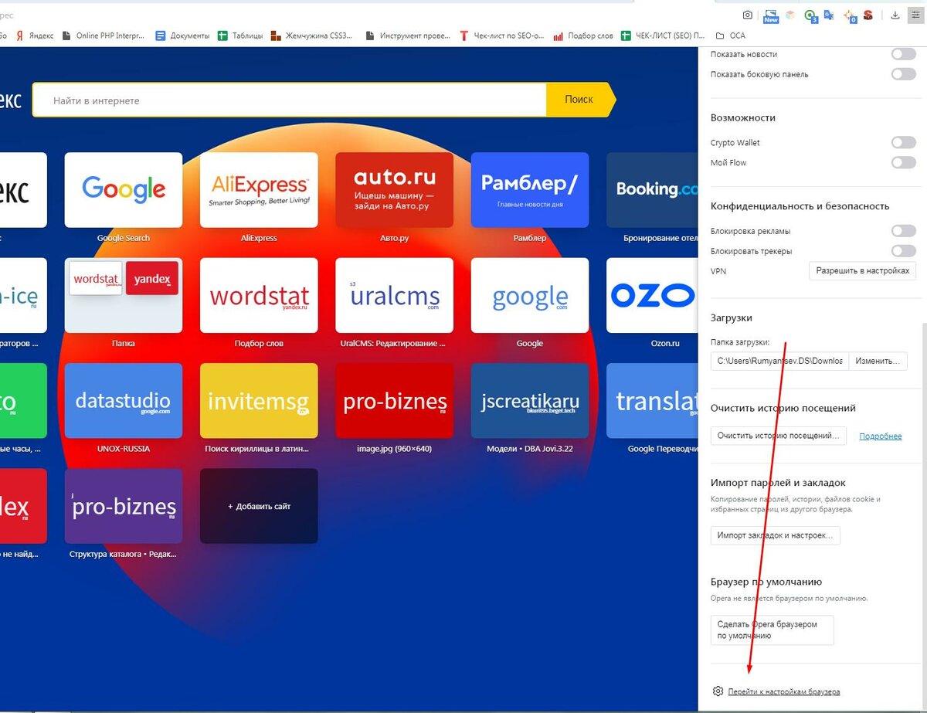This screenshot has height=713, width=927.
Task: Open the Документы bookmark
Action: pos(183,36)
